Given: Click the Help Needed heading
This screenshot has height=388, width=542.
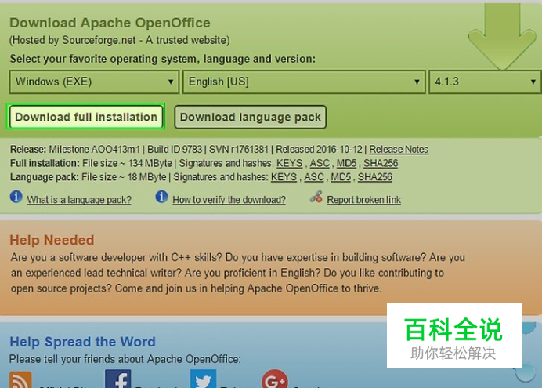Looking at the screenshot, I should (x=52, y=240).
